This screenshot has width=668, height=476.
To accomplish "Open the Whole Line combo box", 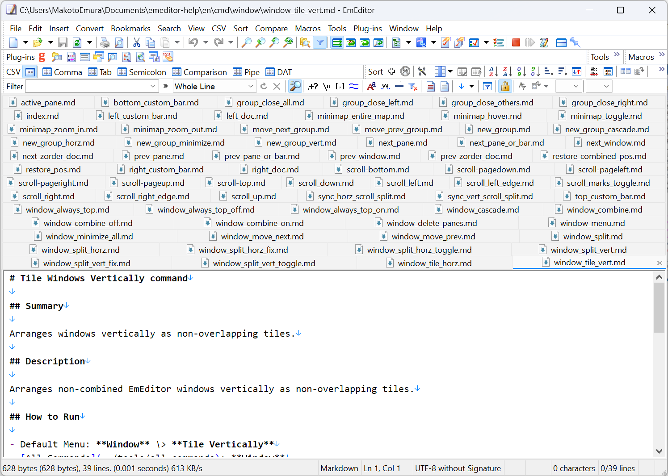I will coord(214,86).
